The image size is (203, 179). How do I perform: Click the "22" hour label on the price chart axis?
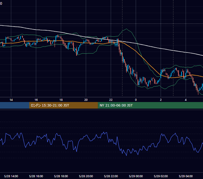pyautogui.click(x=111, y=100)
